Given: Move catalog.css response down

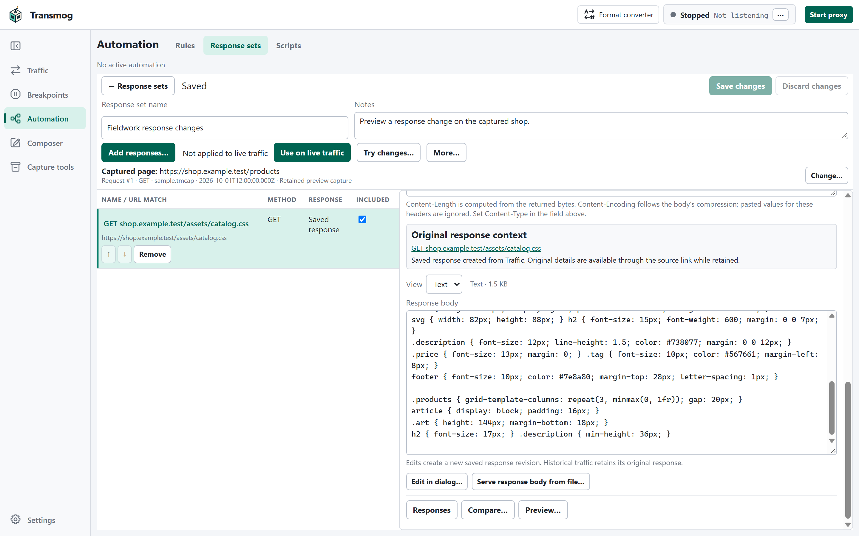Looking at the screenshot, I should (x=125, y=254).
